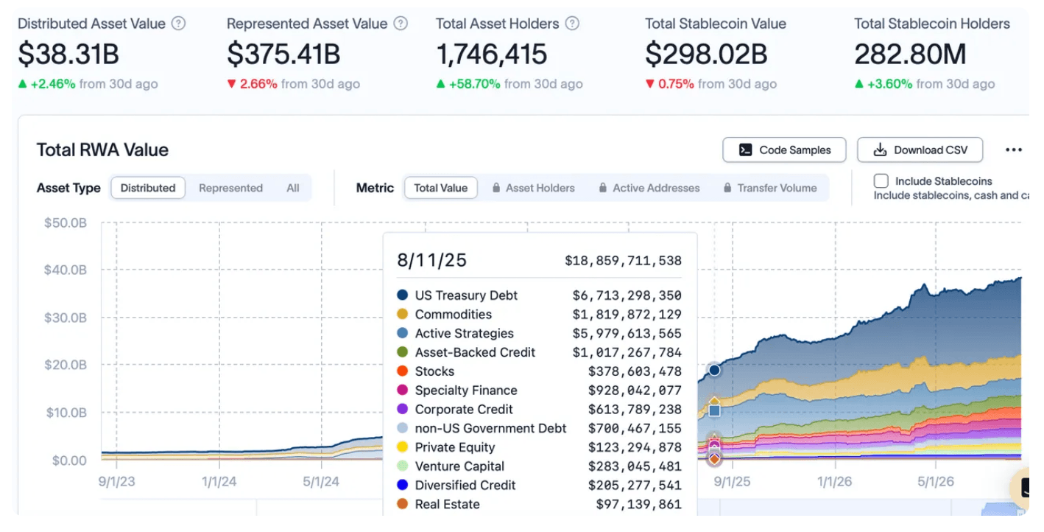Click the download icon in Download CSV
The width and height of the screenshot is (1044, 532).
tap(880, 150)
